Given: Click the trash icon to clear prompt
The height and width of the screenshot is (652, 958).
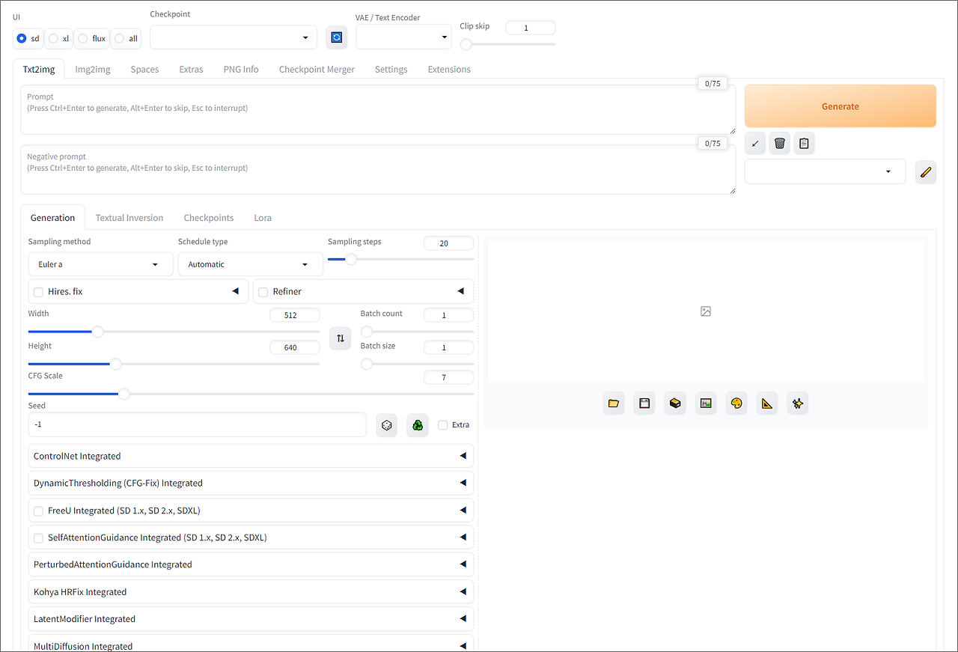Looking at the screenshot, I should pos(780,143).
